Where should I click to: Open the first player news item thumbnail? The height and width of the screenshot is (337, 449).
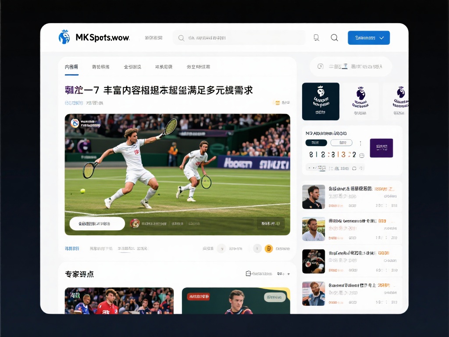pos(314,197)
